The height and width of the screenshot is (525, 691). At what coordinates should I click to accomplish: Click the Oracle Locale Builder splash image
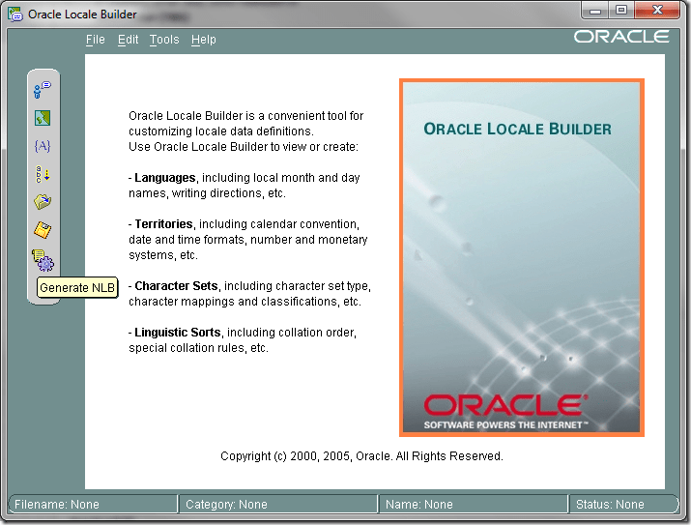(522, 258)
